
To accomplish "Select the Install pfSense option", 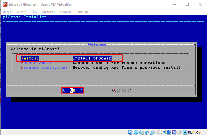I will (67, 58).
